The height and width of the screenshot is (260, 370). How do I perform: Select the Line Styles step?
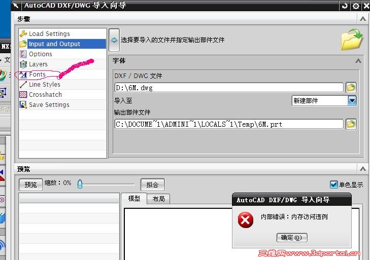point(62,85)
